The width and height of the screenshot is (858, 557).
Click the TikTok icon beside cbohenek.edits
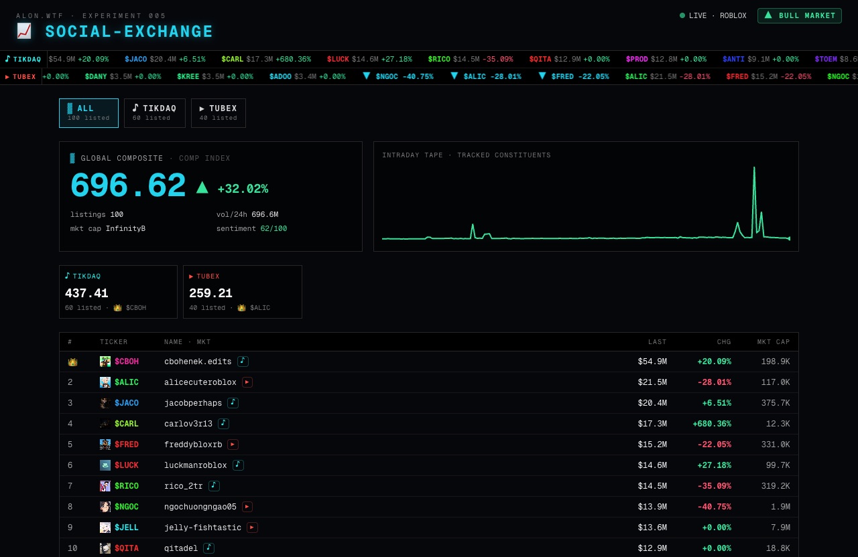(243, 362)
